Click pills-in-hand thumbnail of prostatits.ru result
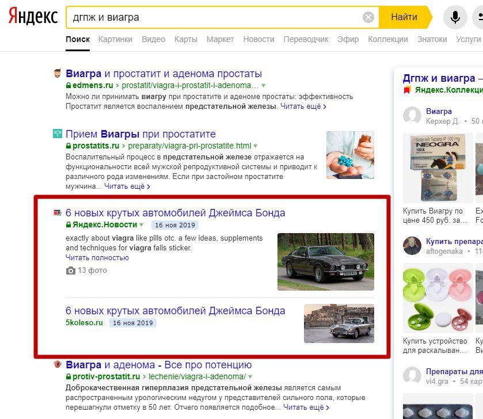Image resolution: width=483 pixels, height=419 pixels. (x=350, y=155)
